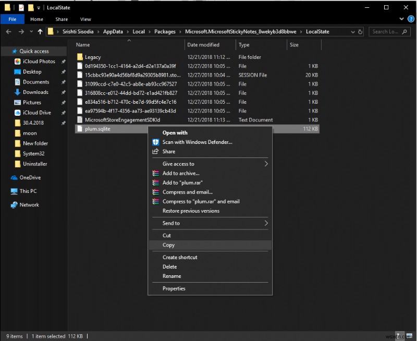417x341 pixels.
Task: Open recent locations dropdown arrow
Action: (x=31, y=32)
